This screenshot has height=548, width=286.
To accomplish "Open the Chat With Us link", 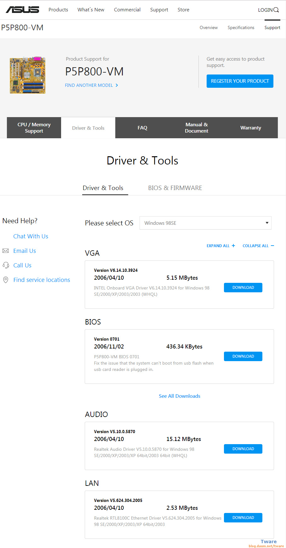I will 31,236.
